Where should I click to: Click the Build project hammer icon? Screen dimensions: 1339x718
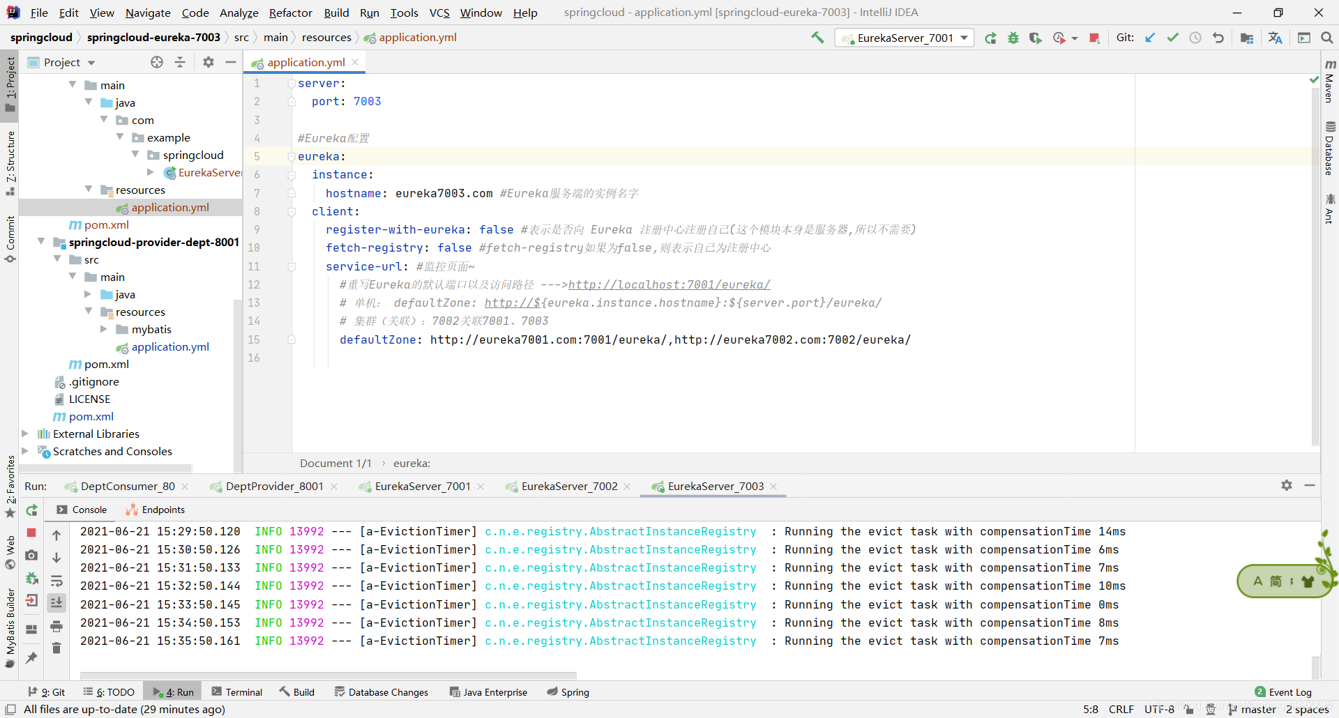(x=817, y=38)
